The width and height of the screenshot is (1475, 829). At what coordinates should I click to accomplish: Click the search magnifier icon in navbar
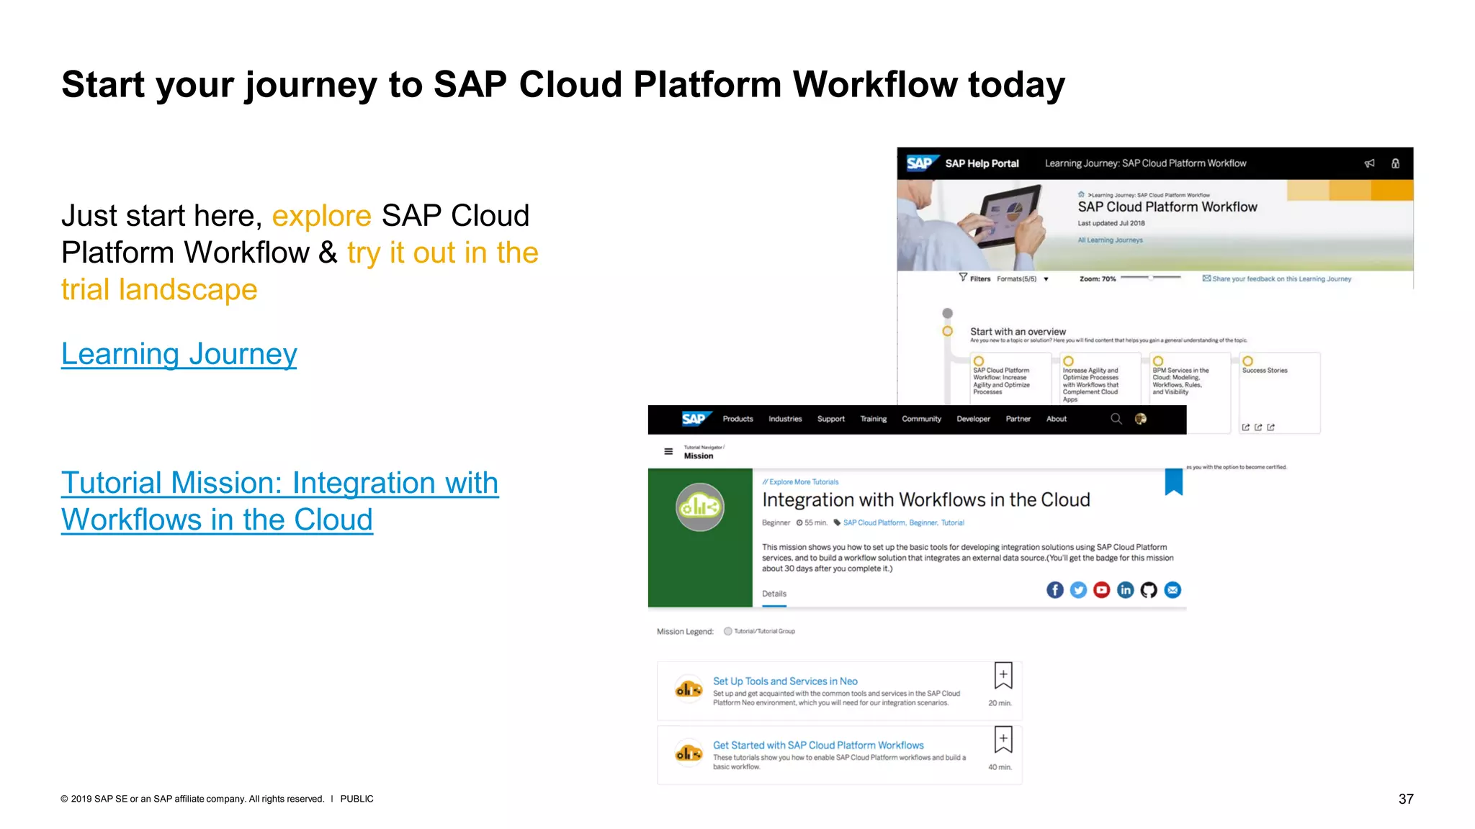1116,419
